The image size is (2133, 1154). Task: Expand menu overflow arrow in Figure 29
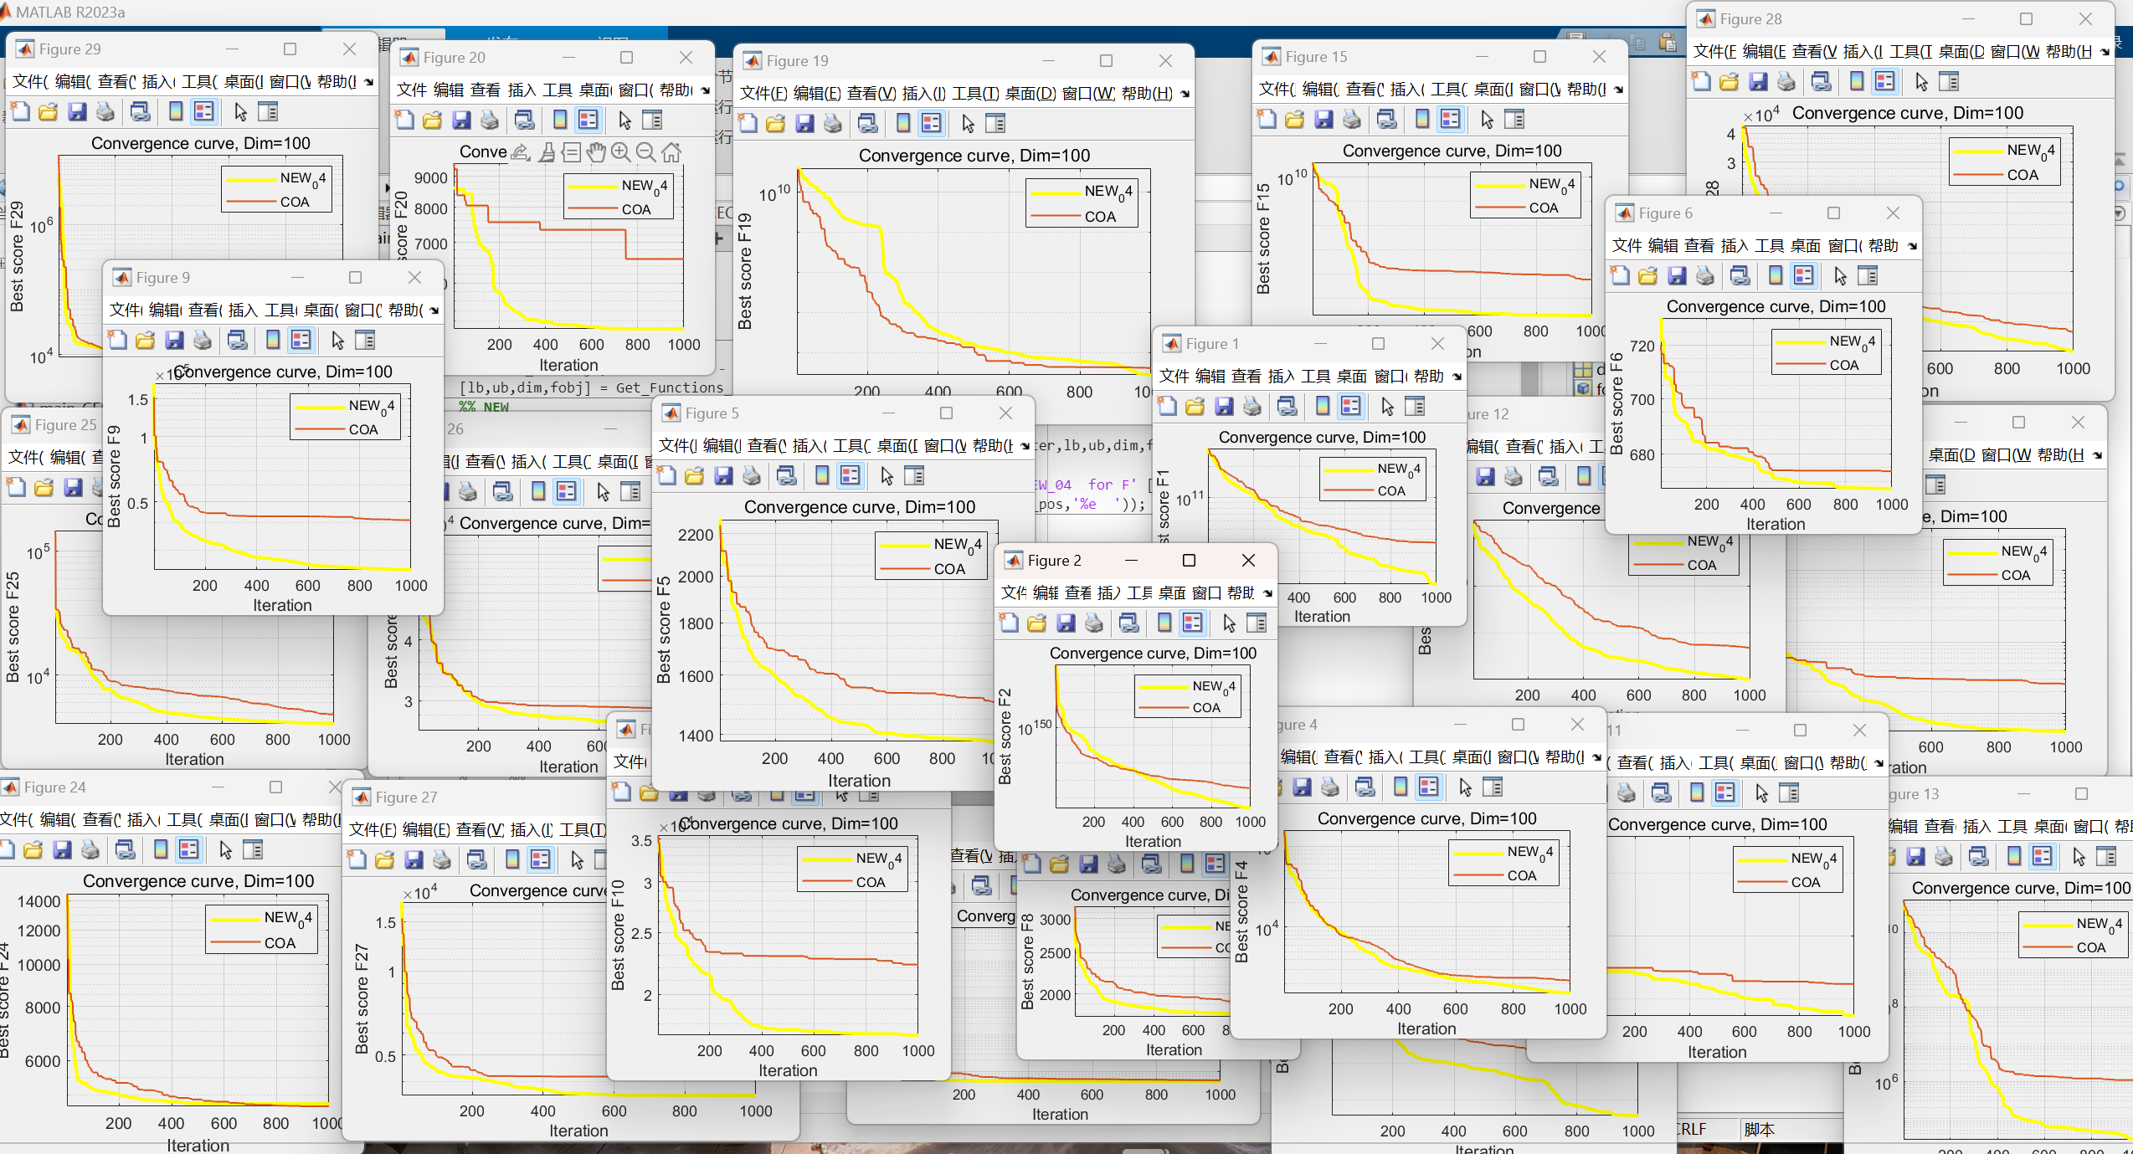coord(369,82)
